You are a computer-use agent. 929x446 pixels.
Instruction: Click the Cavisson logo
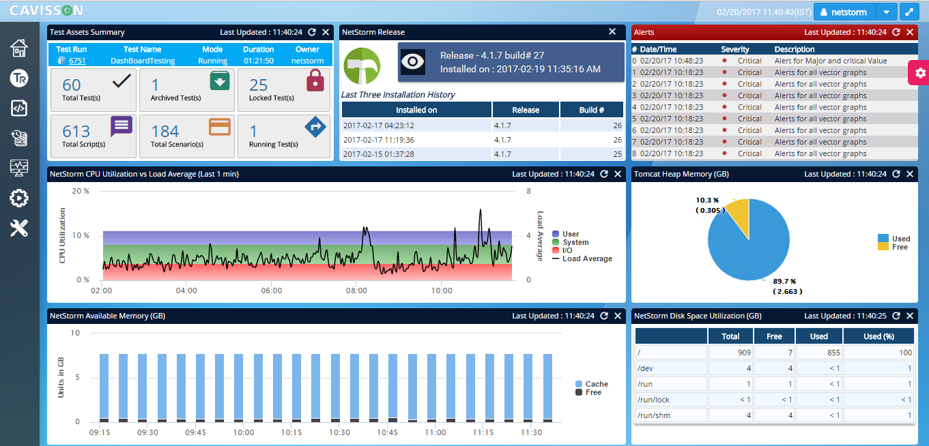click(x=46, y=10)
